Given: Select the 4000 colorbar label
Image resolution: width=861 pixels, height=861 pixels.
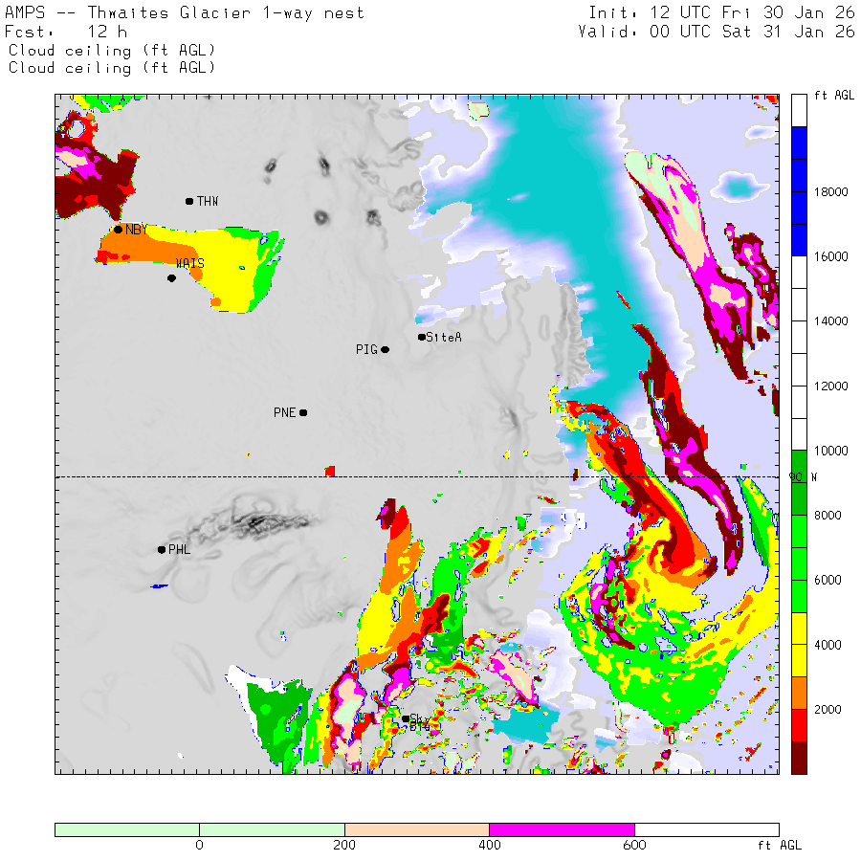Looking at the screenshot, I should 828,645.
